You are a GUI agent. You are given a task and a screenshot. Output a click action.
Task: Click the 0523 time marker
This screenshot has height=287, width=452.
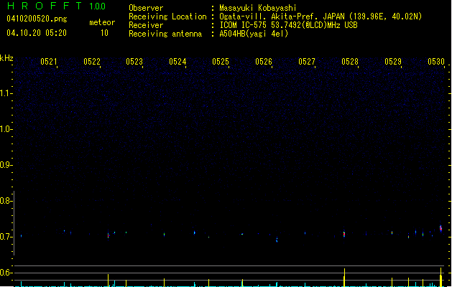(134, 62)
